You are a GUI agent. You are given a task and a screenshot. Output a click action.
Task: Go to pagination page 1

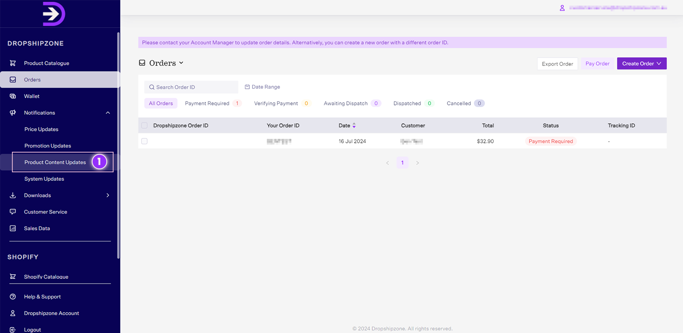403,162
